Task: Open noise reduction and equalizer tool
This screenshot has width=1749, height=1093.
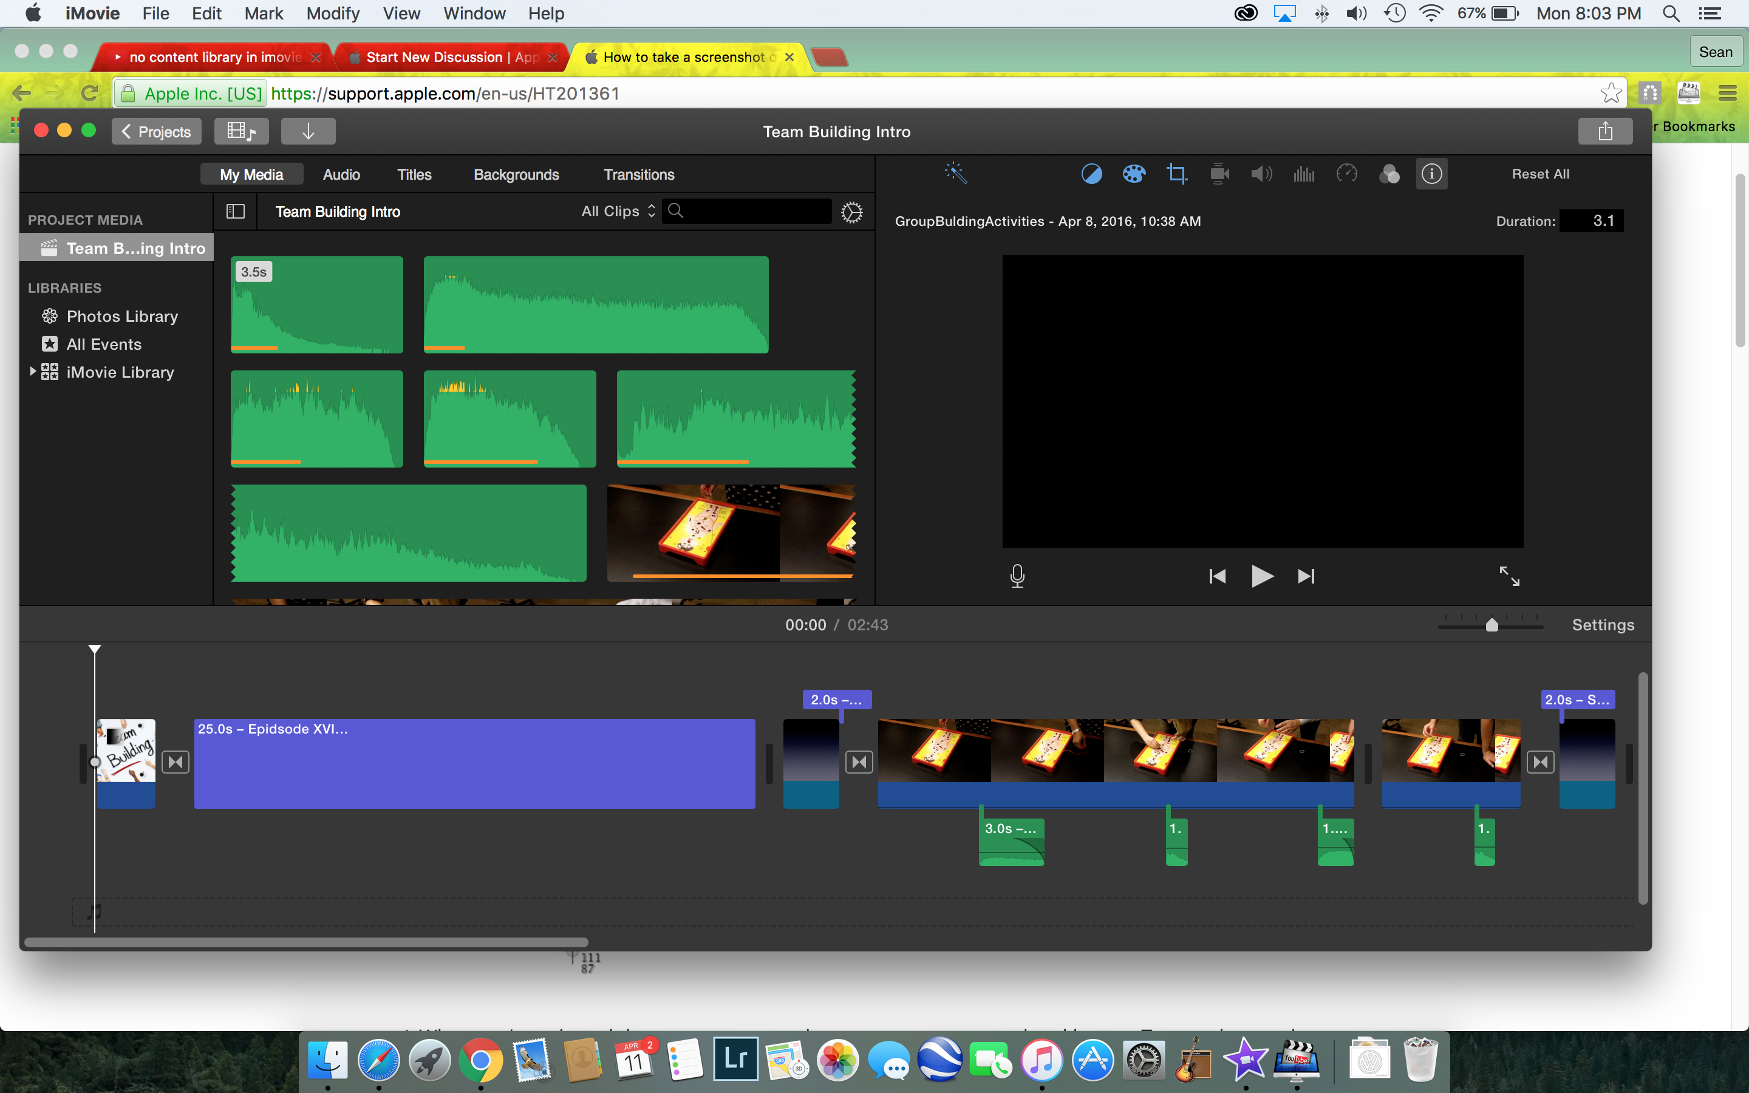Action: pyautogui.click(x=1304, y=174)
